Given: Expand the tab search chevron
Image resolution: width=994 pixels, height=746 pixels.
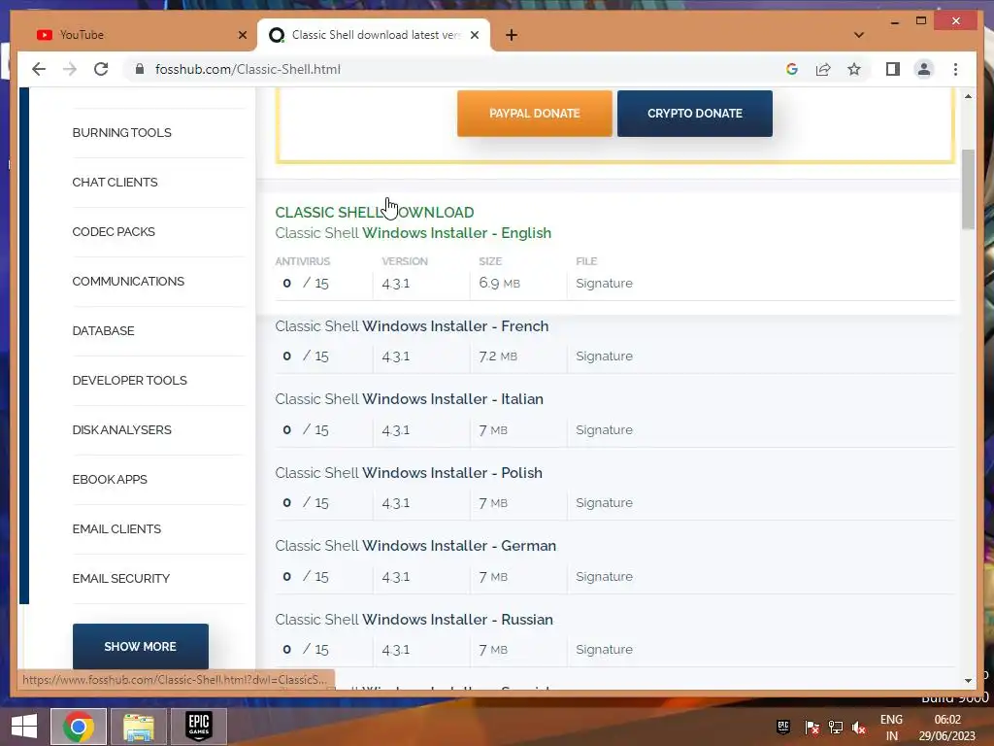Looking at the screenshot, I should coord(859,35).
